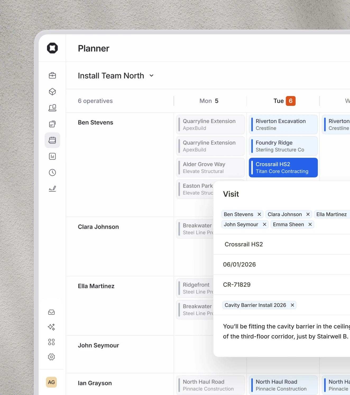Remove Ben Stevens from the visit

tap(259, 214)
